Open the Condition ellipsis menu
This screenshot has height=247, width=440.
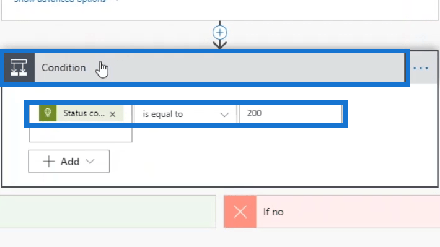tap(421, 68)
